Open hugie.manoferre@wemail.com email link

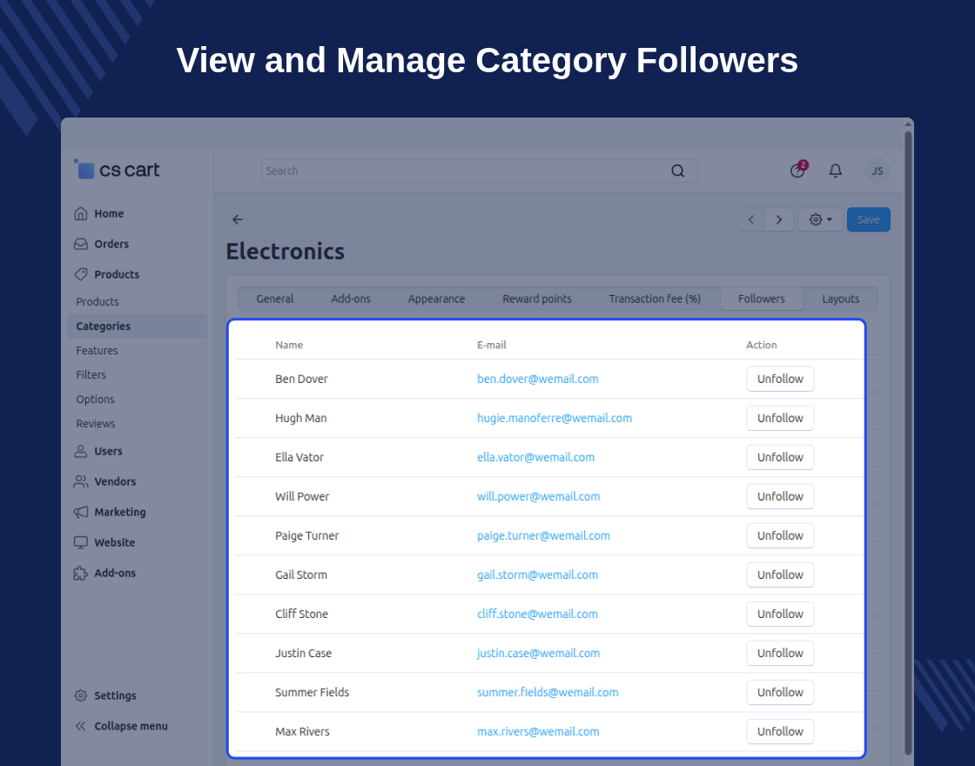pos(555,418)
